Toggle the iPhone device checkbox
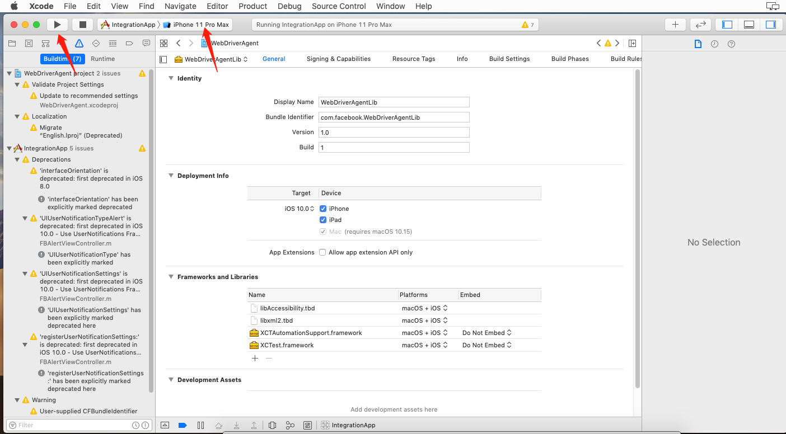Viewport: 786px width, 434px height. [323, 209]
